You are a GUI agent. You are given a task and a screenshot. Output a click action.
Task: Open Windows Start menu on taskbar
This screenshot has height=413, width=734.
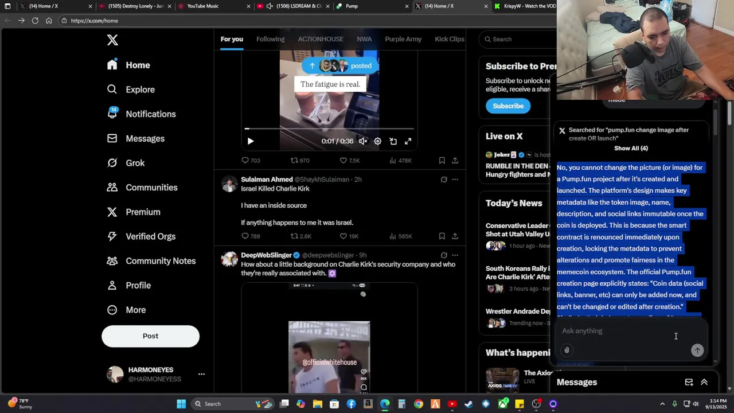(181, 404)
